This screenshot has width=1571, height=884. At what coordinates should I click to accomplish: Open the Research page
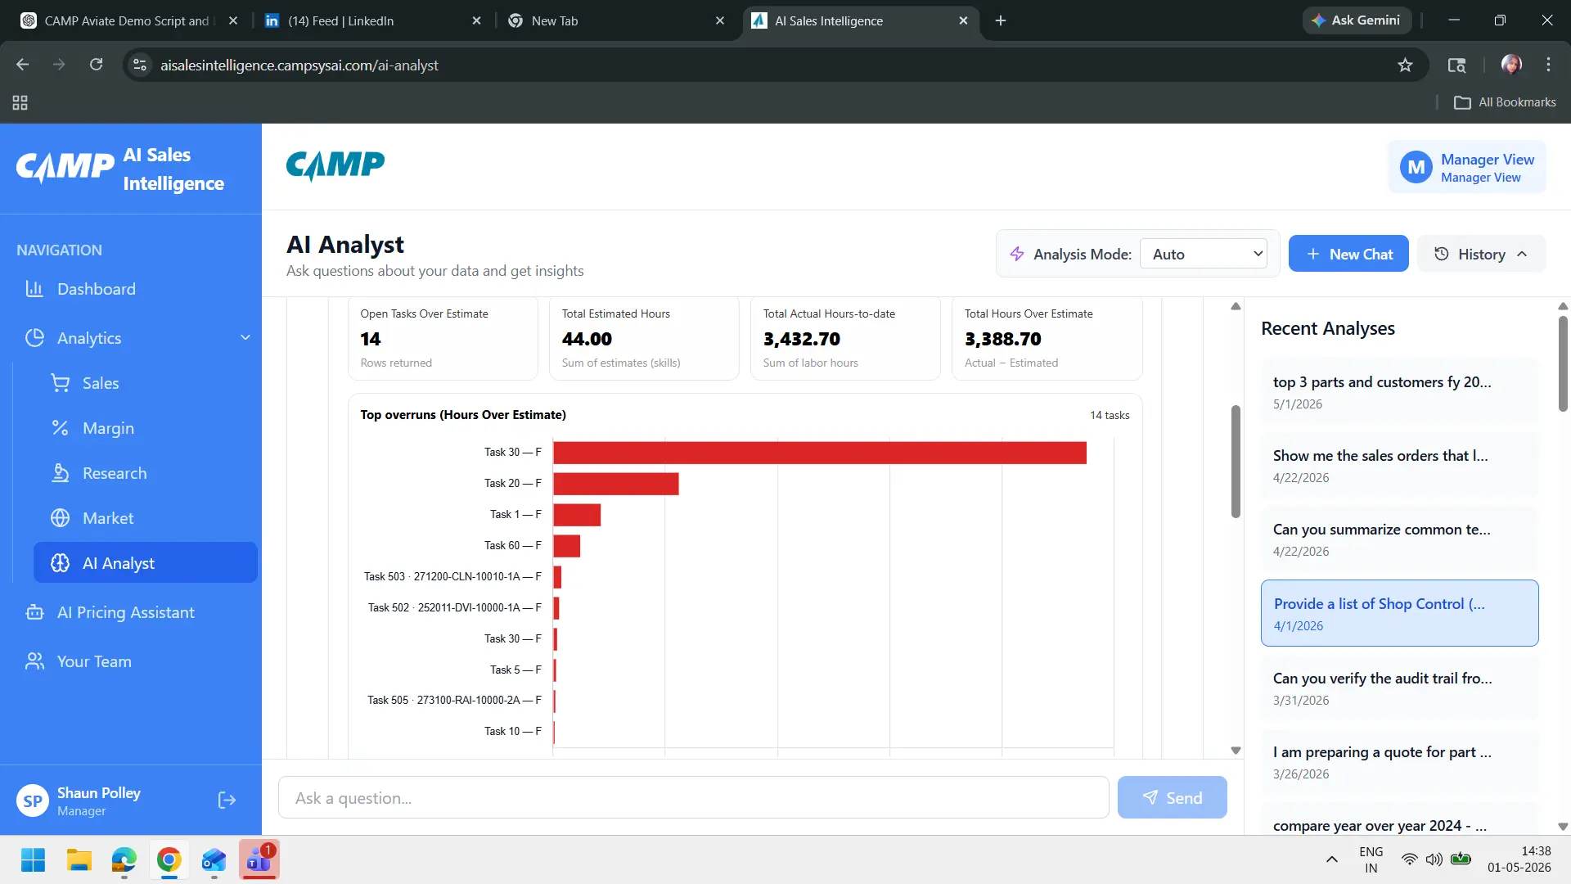tap(115, 473)
